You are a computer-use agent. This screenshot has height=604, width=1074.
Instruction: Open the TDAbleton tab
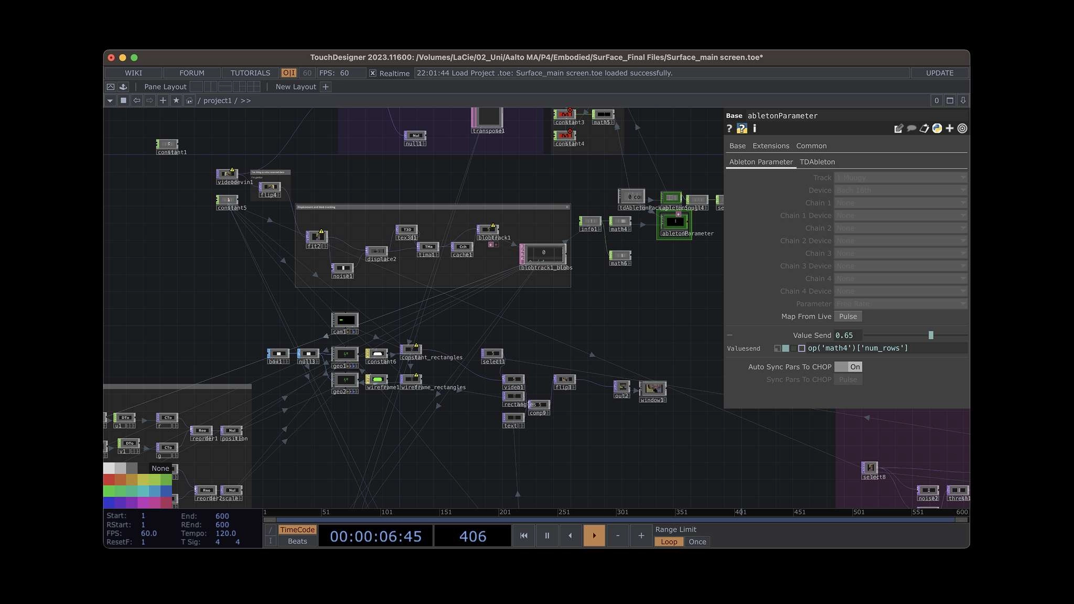(817, 162)
